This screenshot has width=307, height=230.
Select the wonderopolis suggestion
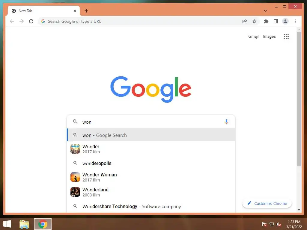(x=151, y=163)
